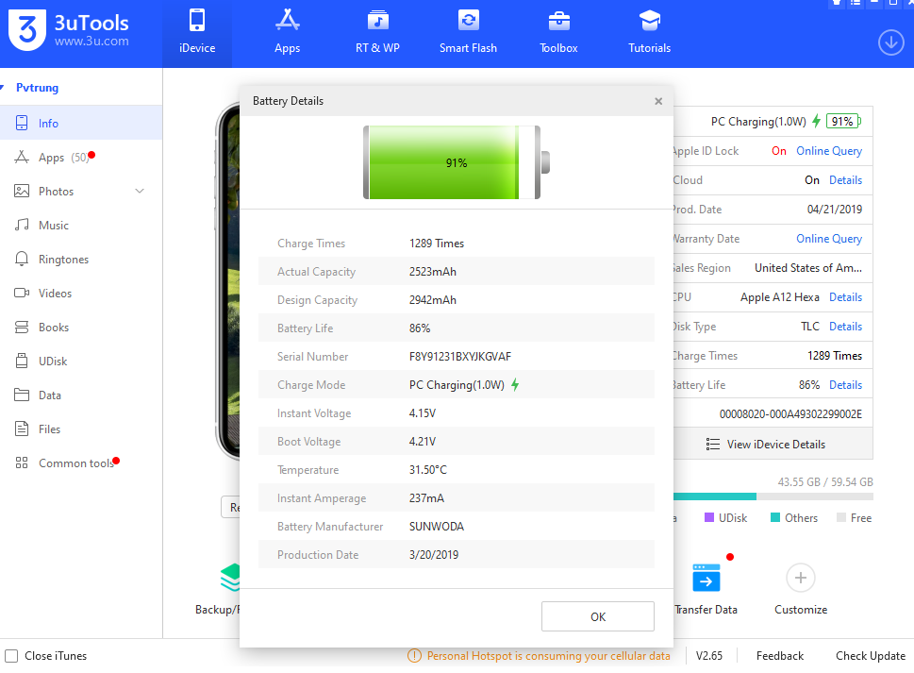Viewport: 914px width, 673px height.
Task: Open Music in the sidebar
Action: pyautogui.click(x=81, y=225)
